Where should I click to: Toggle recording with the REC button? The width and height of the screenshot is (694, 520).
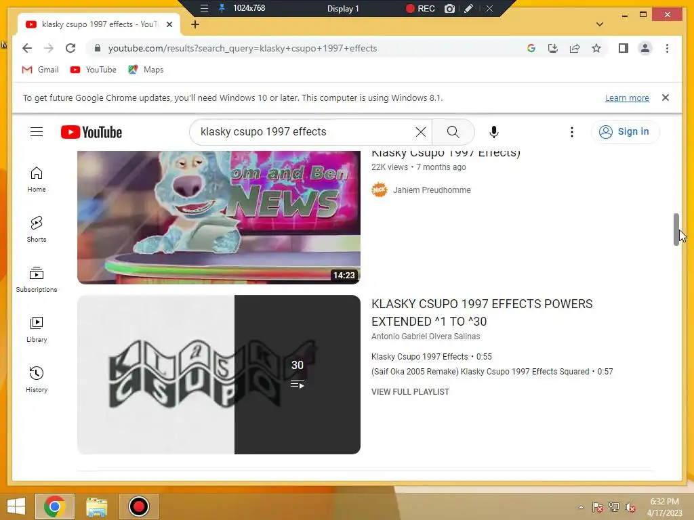point(420,8)
